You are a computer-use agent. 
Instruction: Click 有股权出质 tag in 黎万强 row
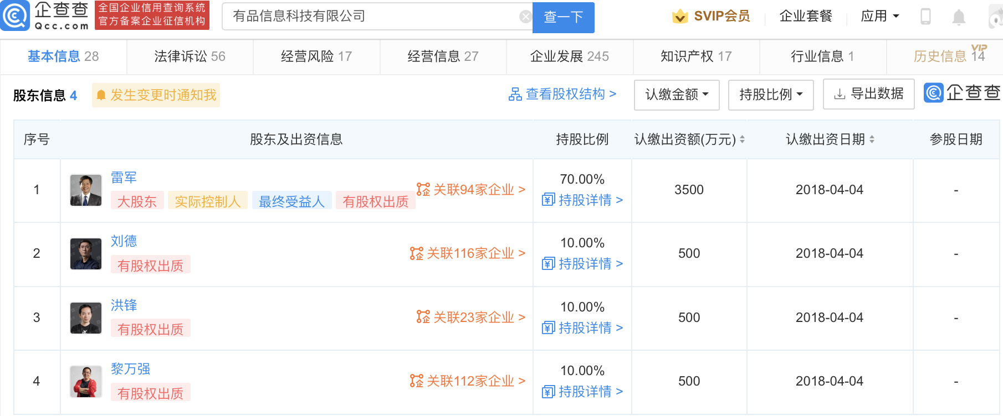150,393
